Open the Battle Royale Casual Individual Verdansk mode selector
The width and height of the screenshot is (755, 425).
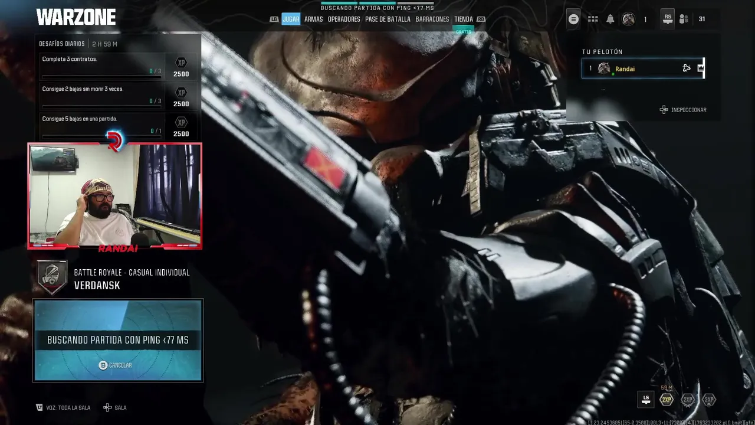(114, 279)
